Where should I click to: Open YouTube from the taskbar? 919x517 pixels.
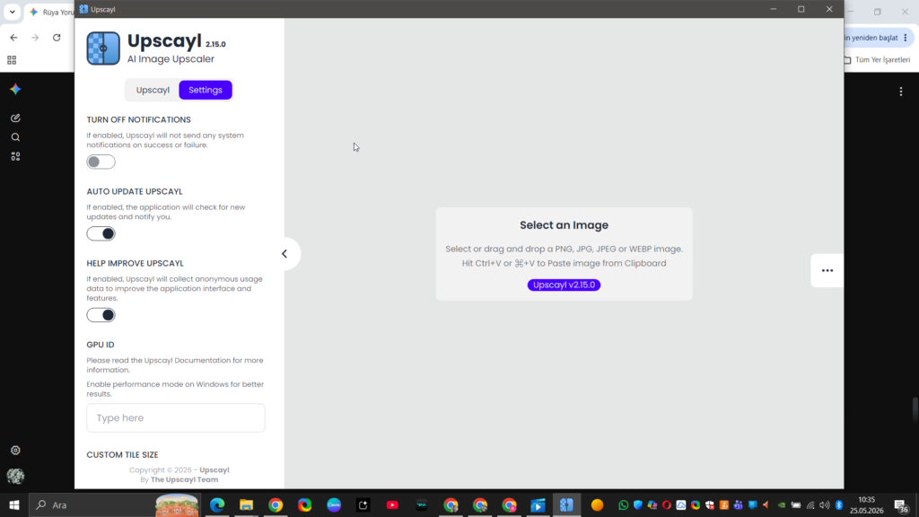coord(392,504)
